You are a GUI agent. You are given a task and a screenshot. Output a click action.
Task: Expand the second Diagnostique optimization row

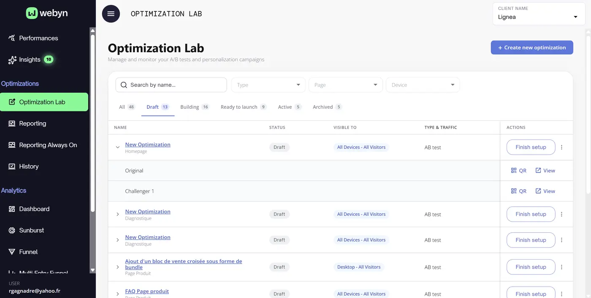(118, 240)
